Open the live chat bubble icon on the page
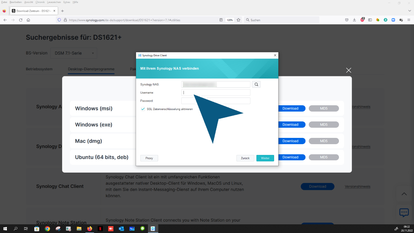414x233 pixels. pyautogui.click(x=404, y=212)
